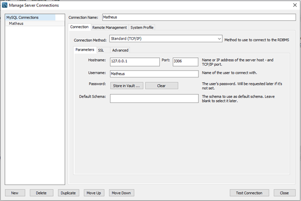
Task: Click the 'Username:' label
Action: coord(97,73)
